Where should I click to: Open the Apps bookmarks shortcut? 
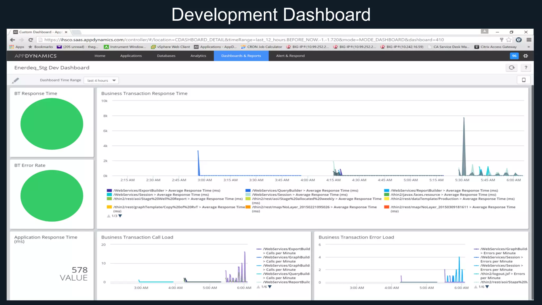17,47
